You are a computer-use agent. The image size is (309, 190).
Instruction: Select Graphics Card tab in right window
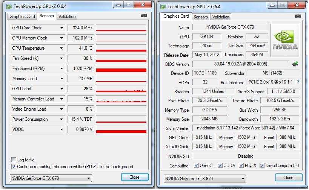[x=176, y=16]
